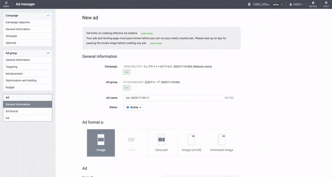
Task: Open the hamburger MENU icon
Action: pyautogui.click(x=6, y=4)
